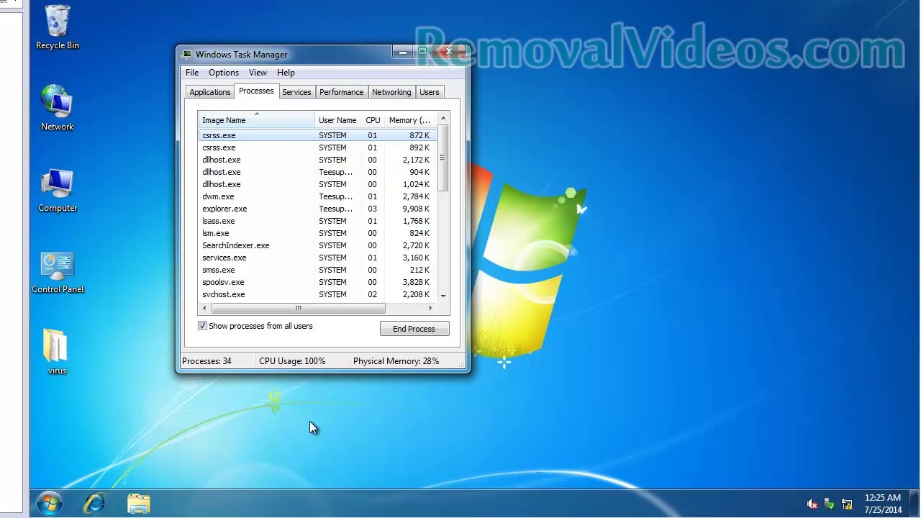The image size is (921, 518).
Task: Sort processes by Memory column
Action: (x=410, y=120)
